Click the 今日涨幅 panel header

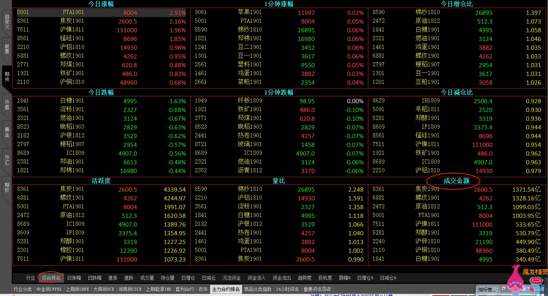pos(101,4)
